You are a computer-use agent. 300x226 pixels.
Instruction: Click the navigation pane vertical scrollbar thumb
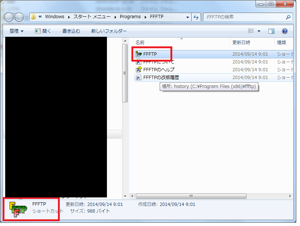(125, 73)
